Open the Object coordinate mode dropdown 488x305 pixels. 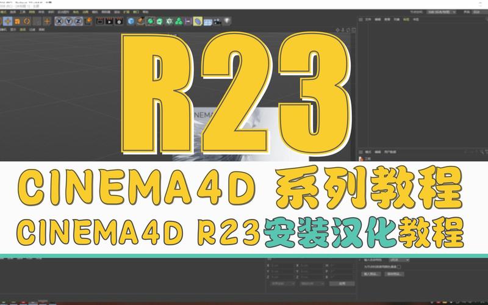(282, 284)
